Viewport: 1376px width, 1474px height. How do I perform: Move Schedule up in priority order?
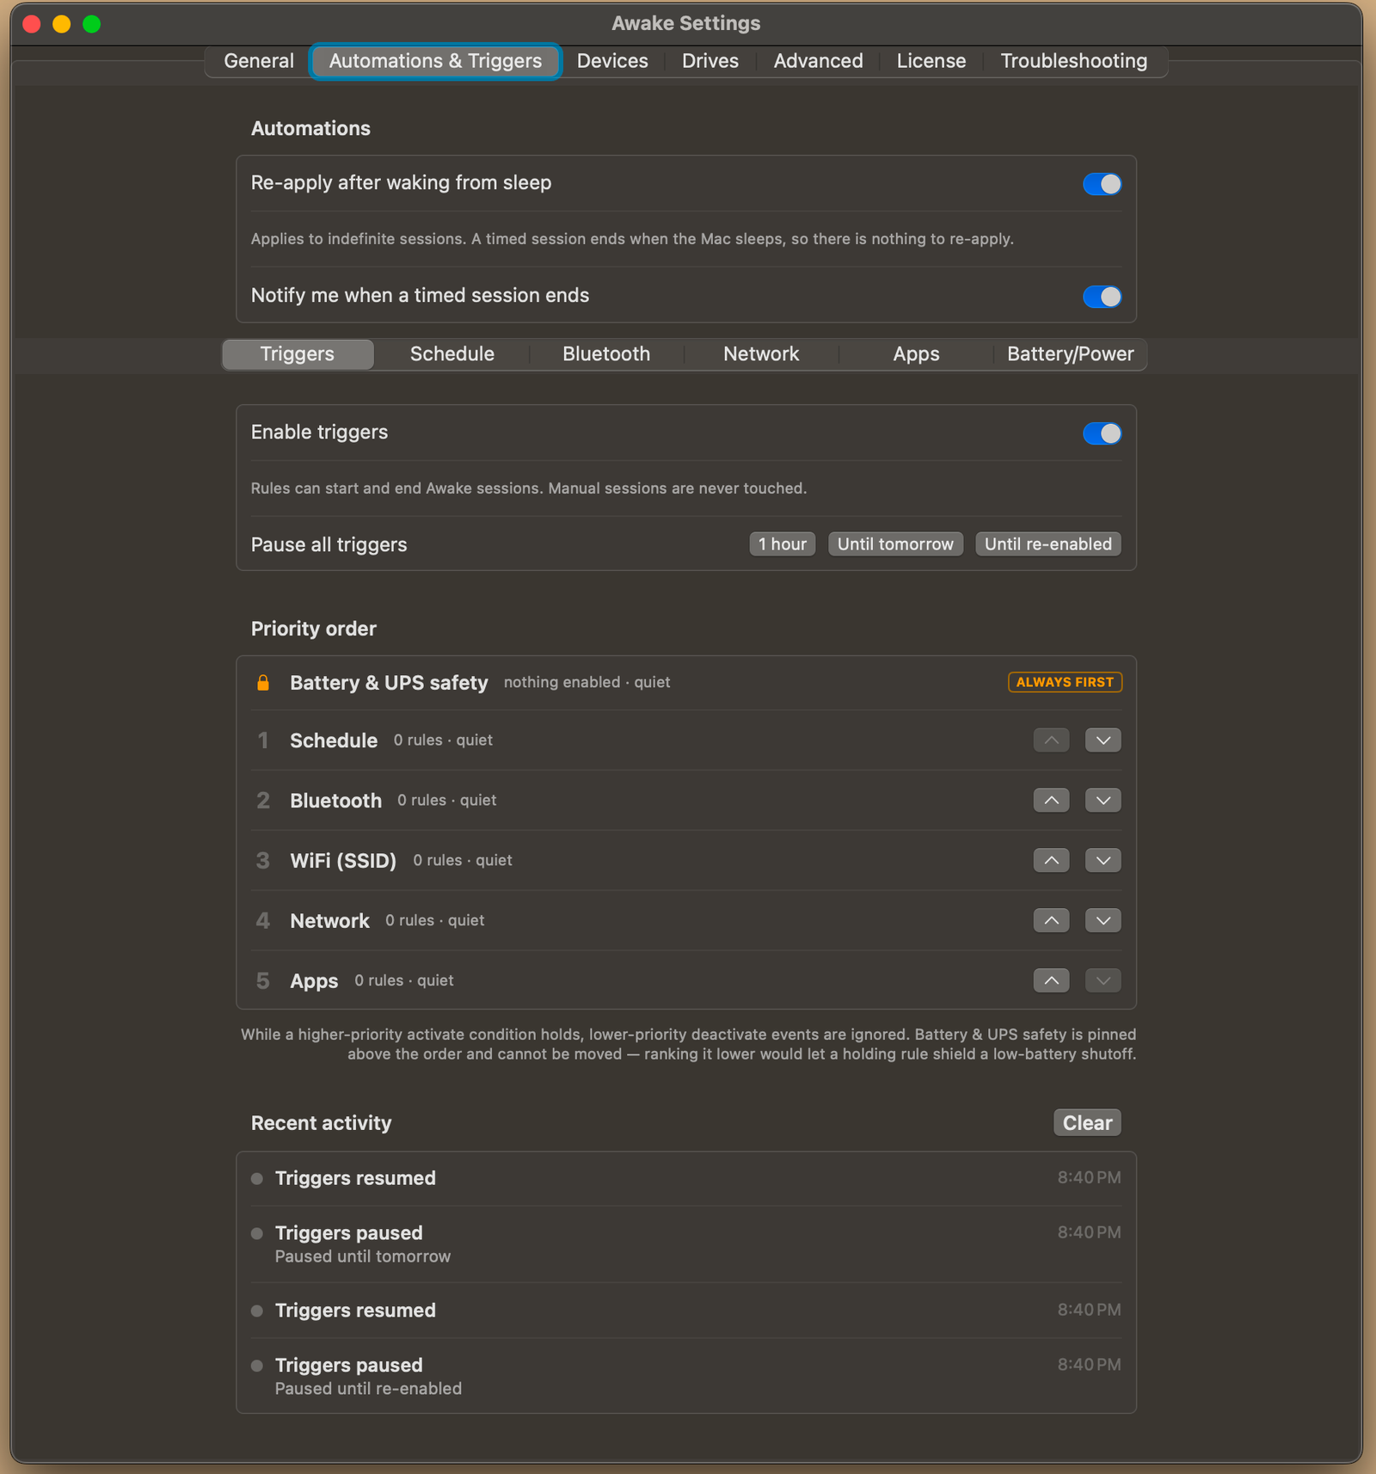tap(1051, 740)
